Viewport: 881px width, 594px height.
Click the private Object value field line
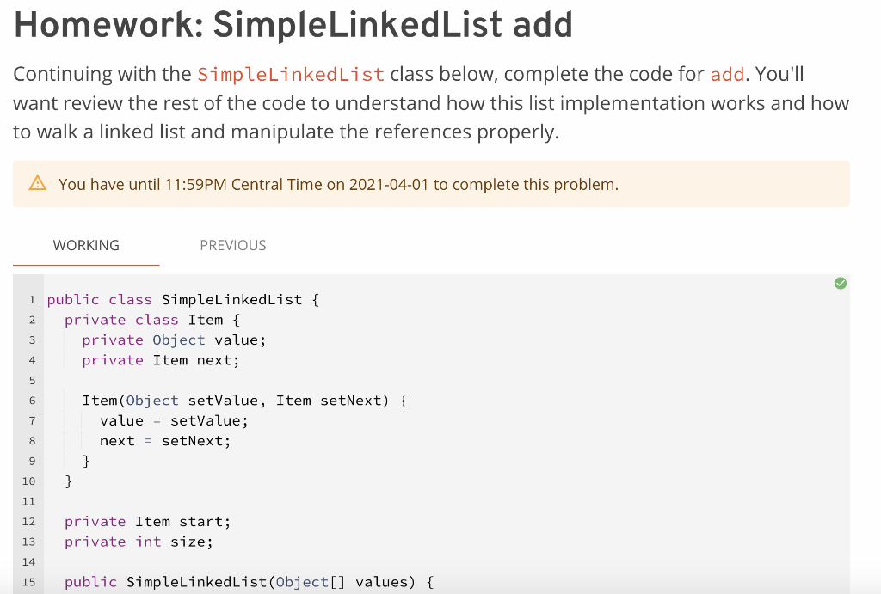(172, 340)
